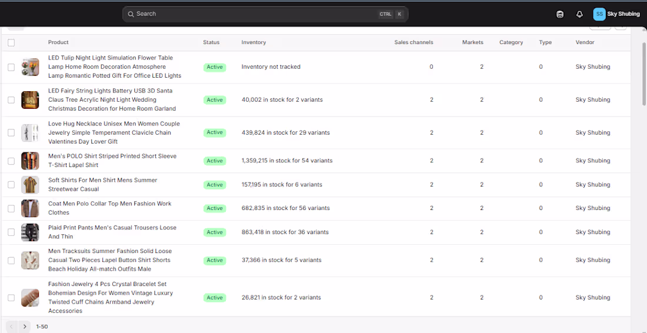Focus the Search field
Screen dimensions: 647x333
click(265, 14)
